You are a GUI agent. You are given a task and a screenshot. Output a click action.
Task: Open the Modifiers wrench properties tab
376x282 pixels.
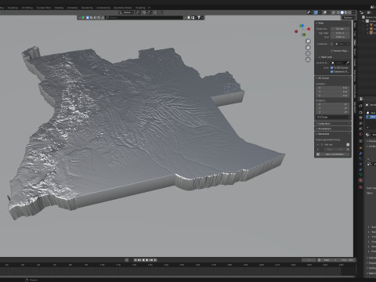tap(360, 154)
